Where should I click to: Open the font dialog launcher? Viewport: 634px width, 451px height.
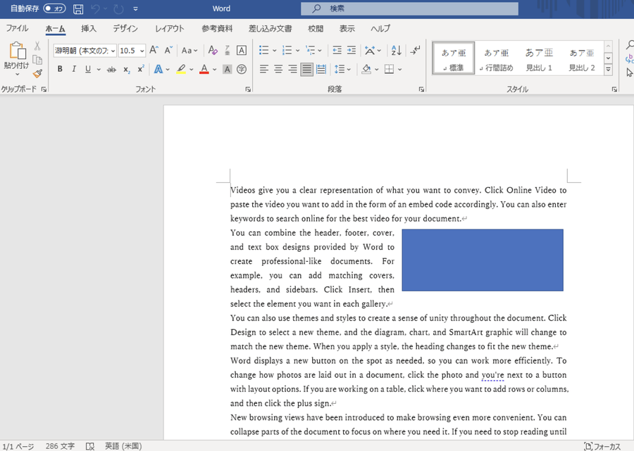(x=248, y=89)
